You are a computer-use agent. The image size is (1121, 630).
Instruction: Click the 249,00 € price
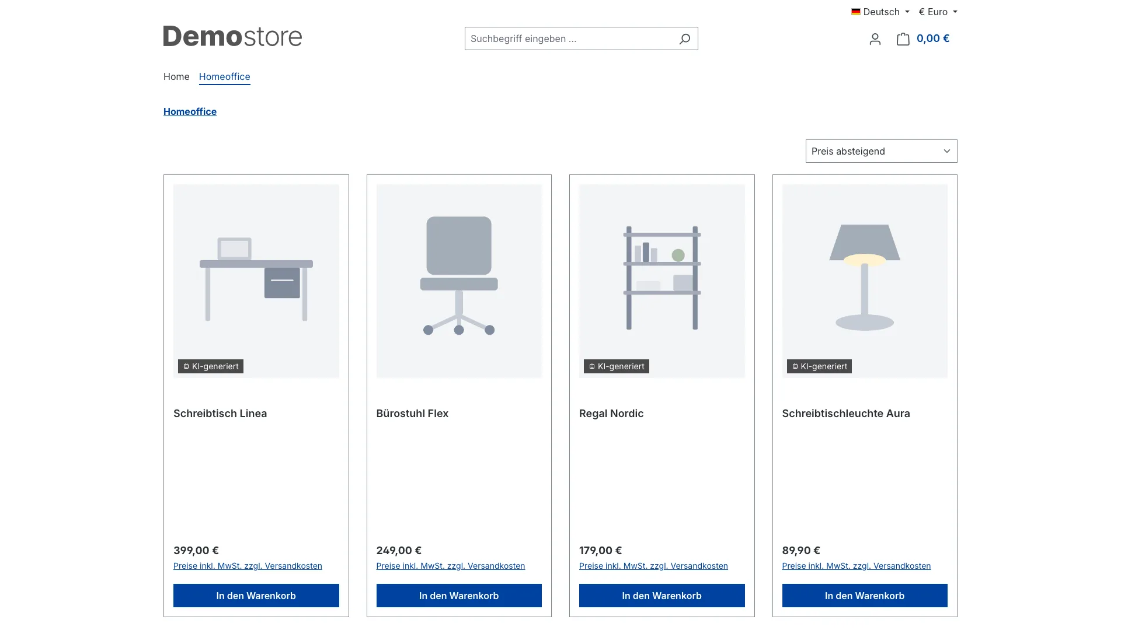(399, 551)
